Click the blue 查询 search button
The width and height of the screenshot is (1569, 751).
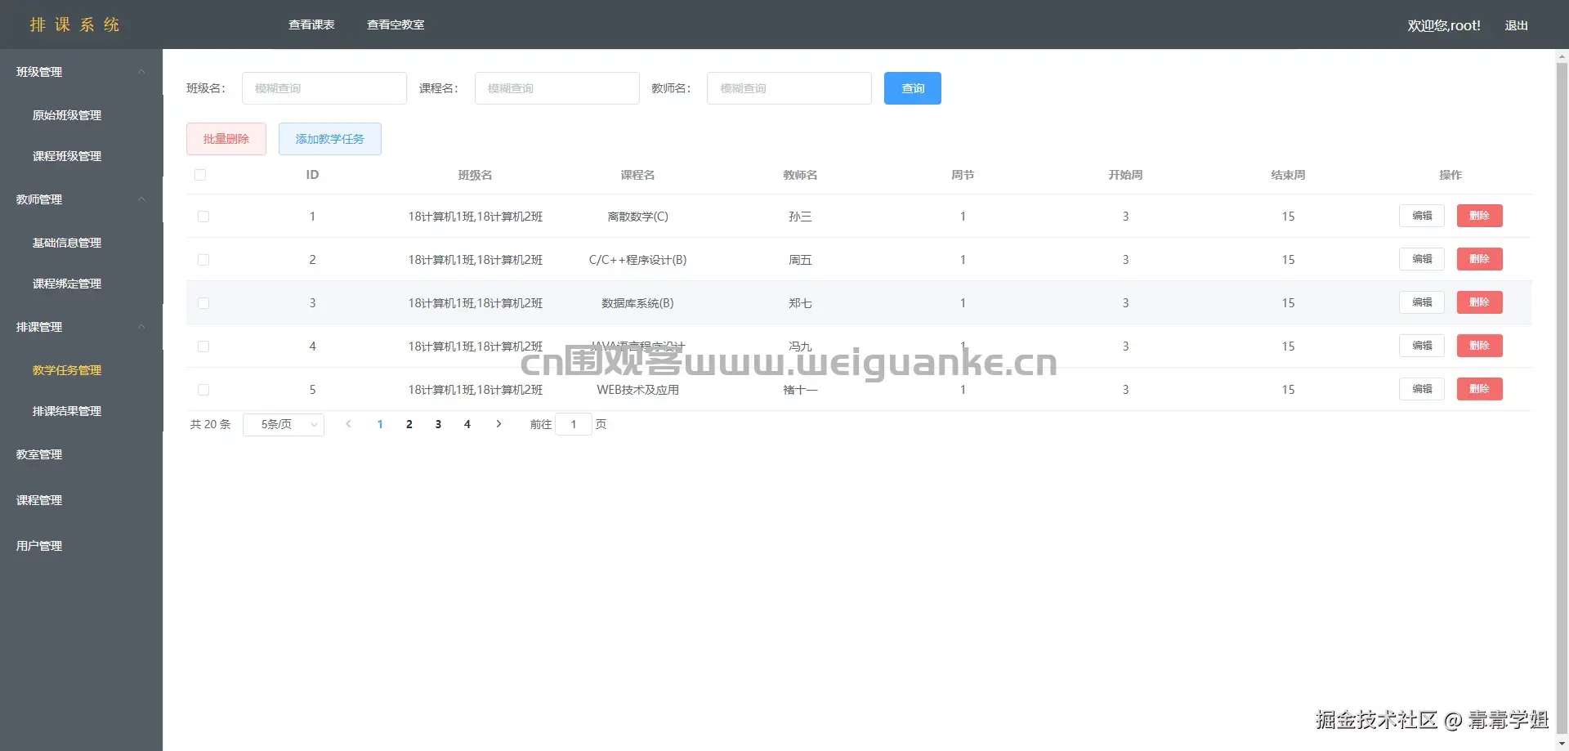tap(913, 88)
